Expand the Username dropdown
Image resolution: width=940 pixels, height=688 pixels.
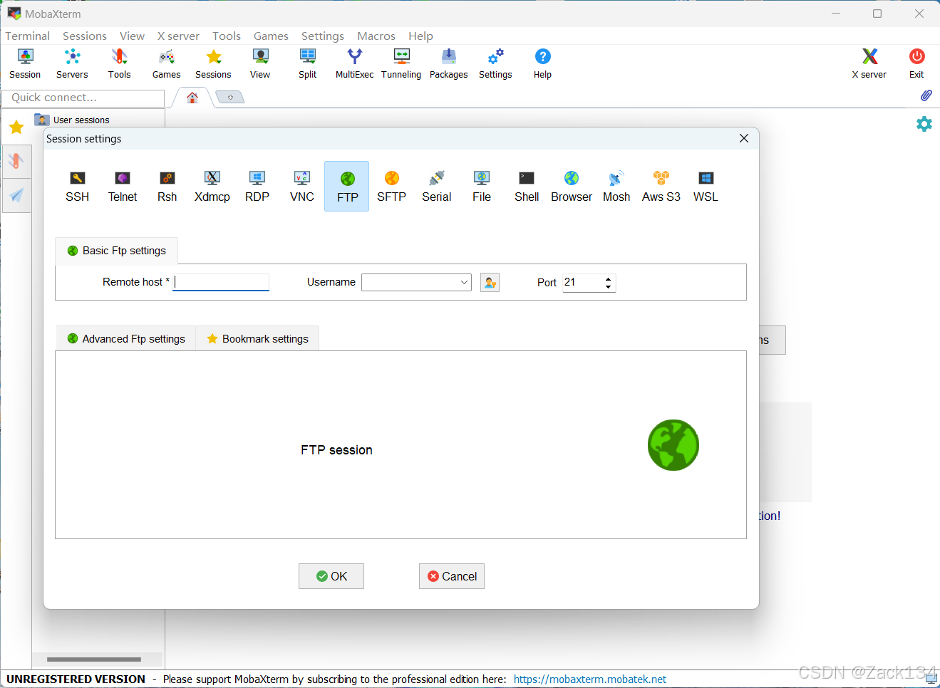click(x=464, y=283)
